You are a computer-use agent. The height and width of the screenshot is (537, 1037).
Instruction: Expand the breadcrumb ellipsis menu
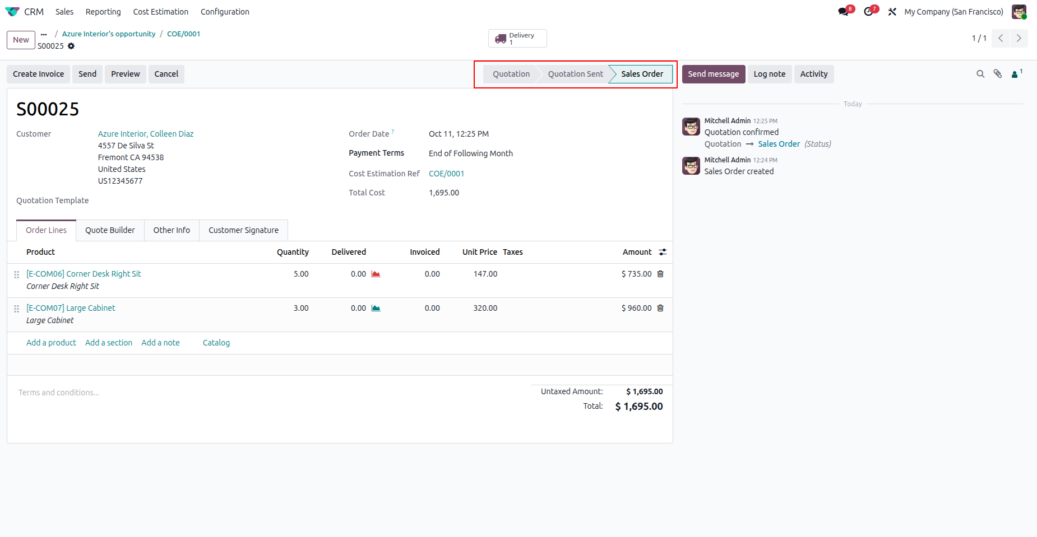click(44, 34)
